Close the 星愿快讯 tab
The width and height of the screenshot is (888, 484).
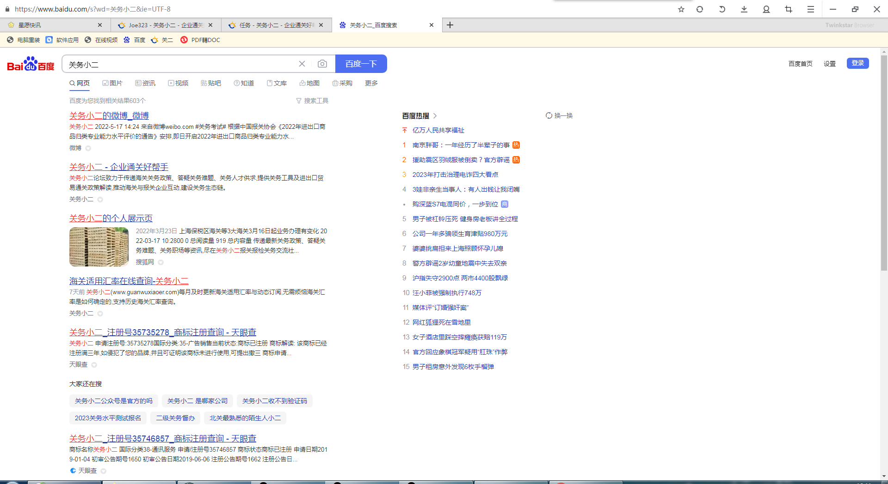[100, 25]
